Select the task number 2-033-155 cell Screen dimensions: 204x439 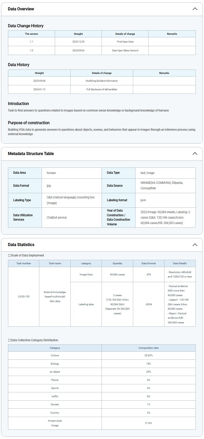24,297
